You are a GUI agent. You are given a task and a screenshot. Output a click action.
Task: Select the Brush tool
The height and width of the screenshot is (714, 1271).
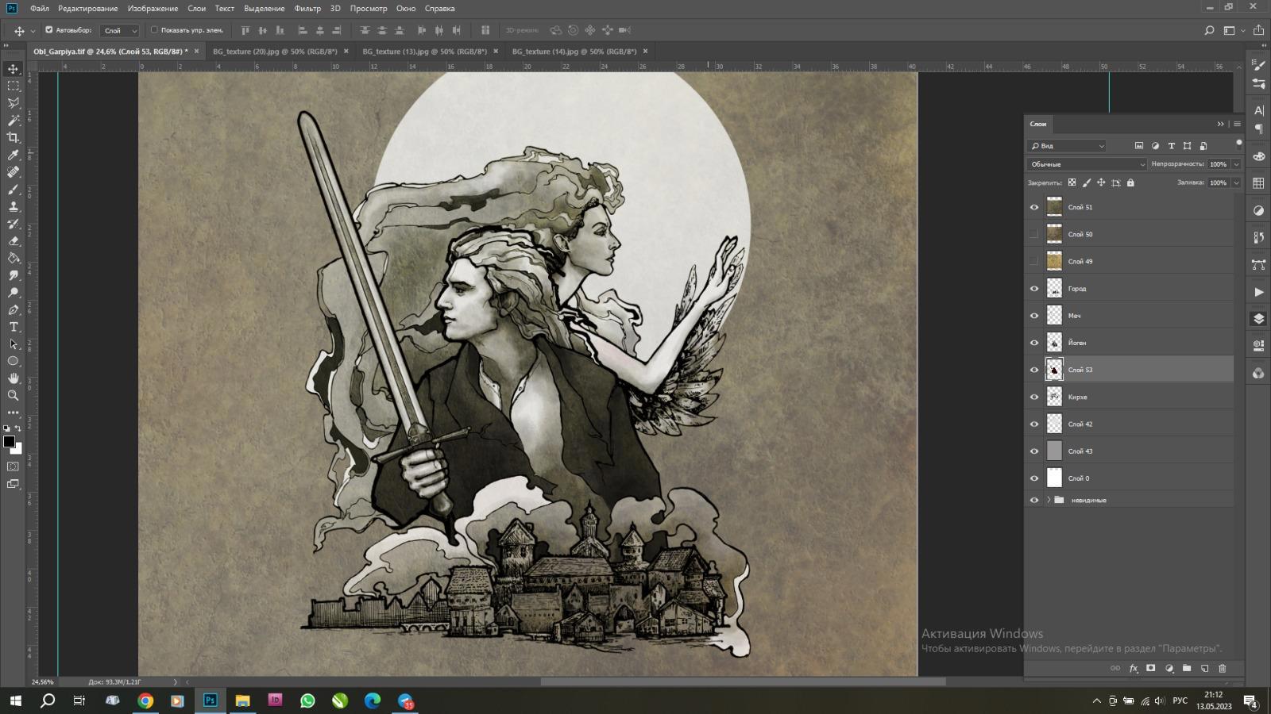14,190
